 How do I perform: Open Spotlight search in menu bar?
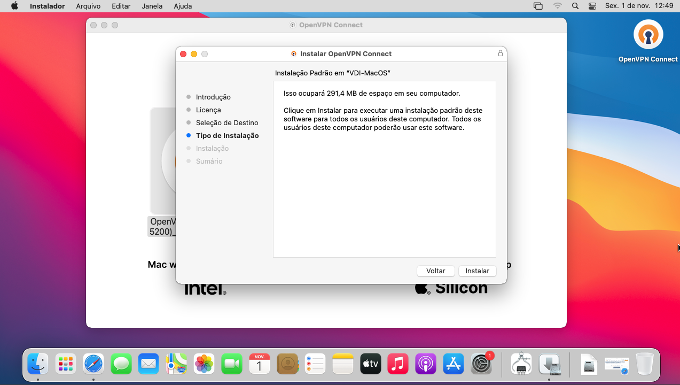pyautogui.click(x=575, y=6)
